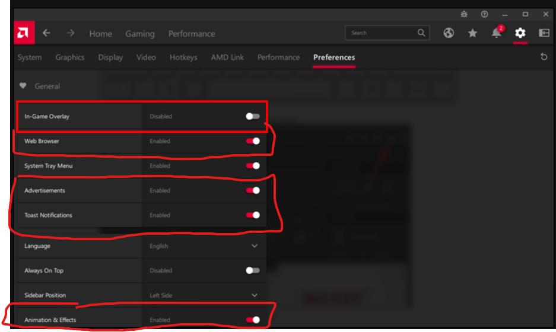The width and height of the screenshot is (556, 332).
Task: Switch to the Hotkeys tab
Action: 183,58
